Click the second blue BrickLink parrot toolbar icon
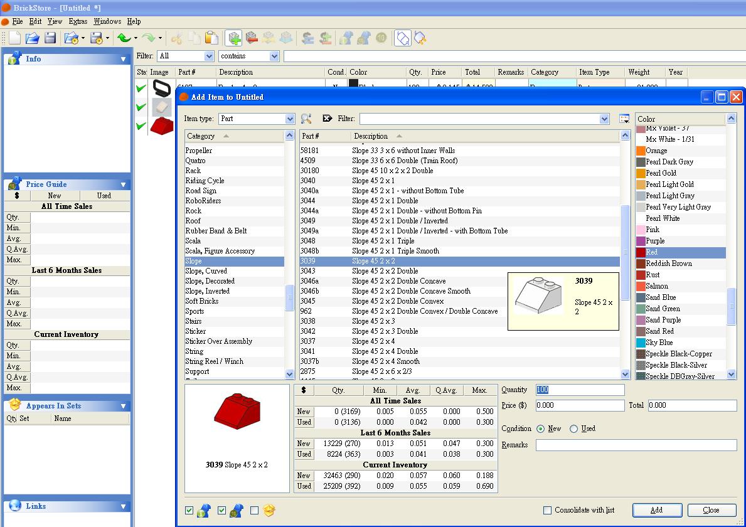This screenshot has height=527, width=746. point(364,38)
